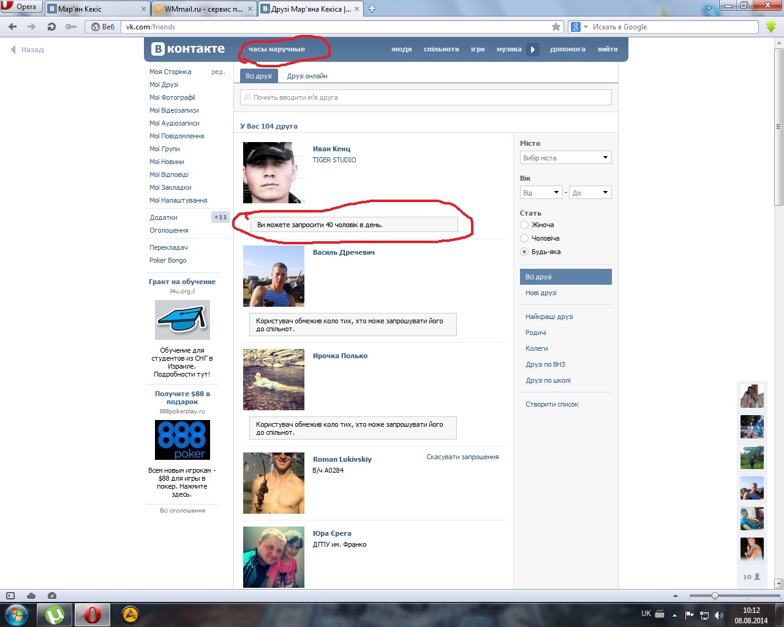
Task: Open the Opera main menu button
Action: 20,7
